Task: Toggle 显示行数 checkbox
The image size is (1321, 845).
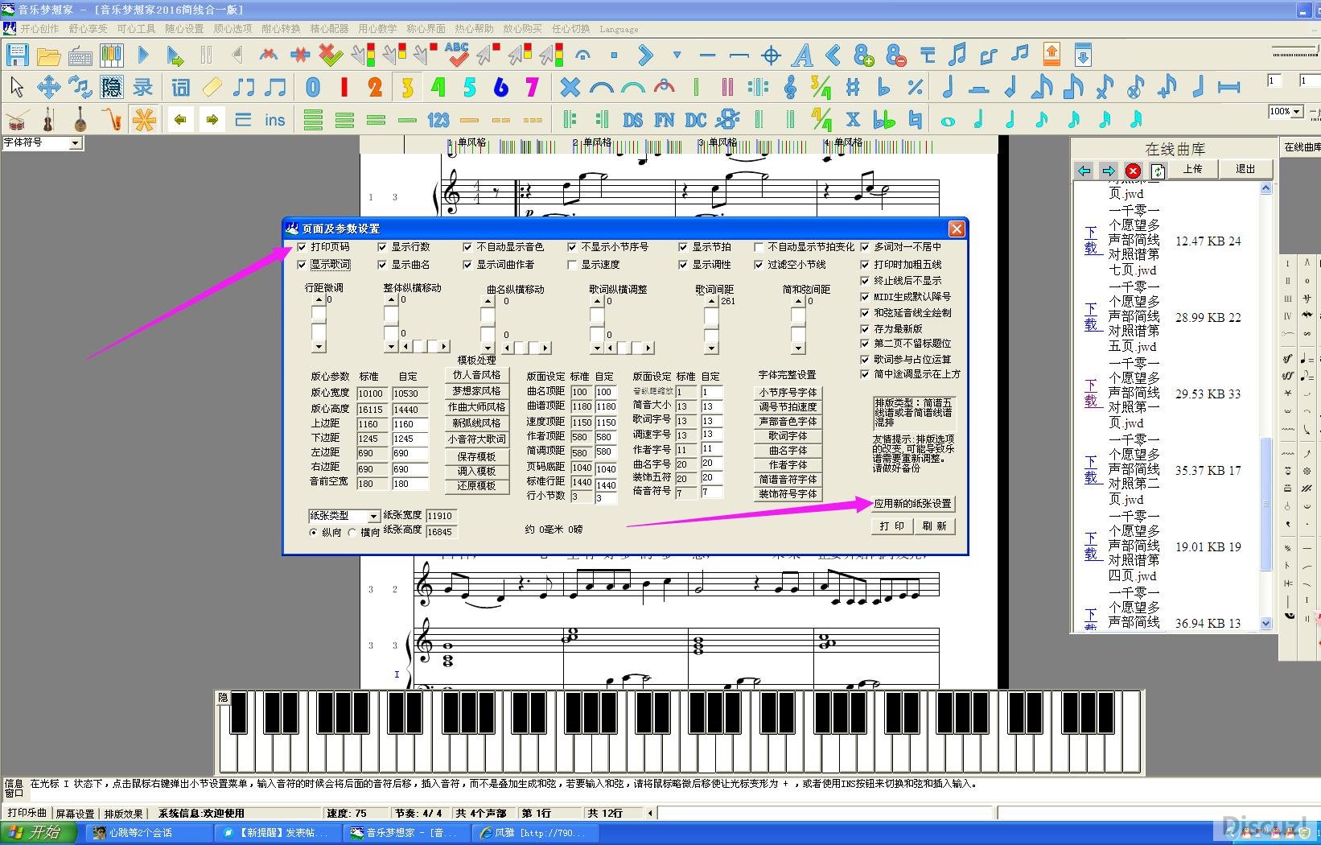Action: [382, 247]
